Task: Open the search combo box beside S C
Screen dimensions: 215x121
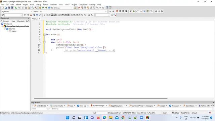Action: pos(102,15)
